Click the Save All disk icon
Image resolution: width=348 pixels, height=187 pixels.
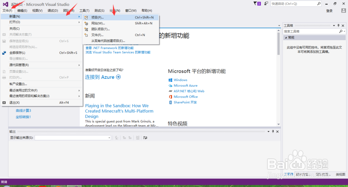click(x=4, y=53)
